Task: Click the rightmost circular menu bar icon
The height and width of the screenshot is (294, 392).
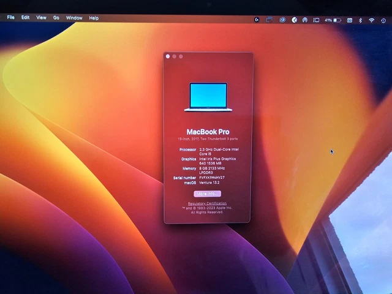Action: tap(383, 21)
